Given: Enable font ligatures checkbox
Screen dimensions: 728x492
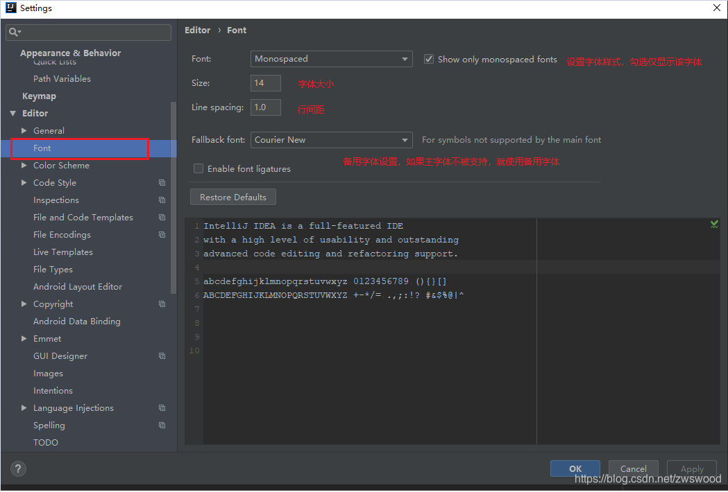Looking at the screenshot, I should pos(198,168).
